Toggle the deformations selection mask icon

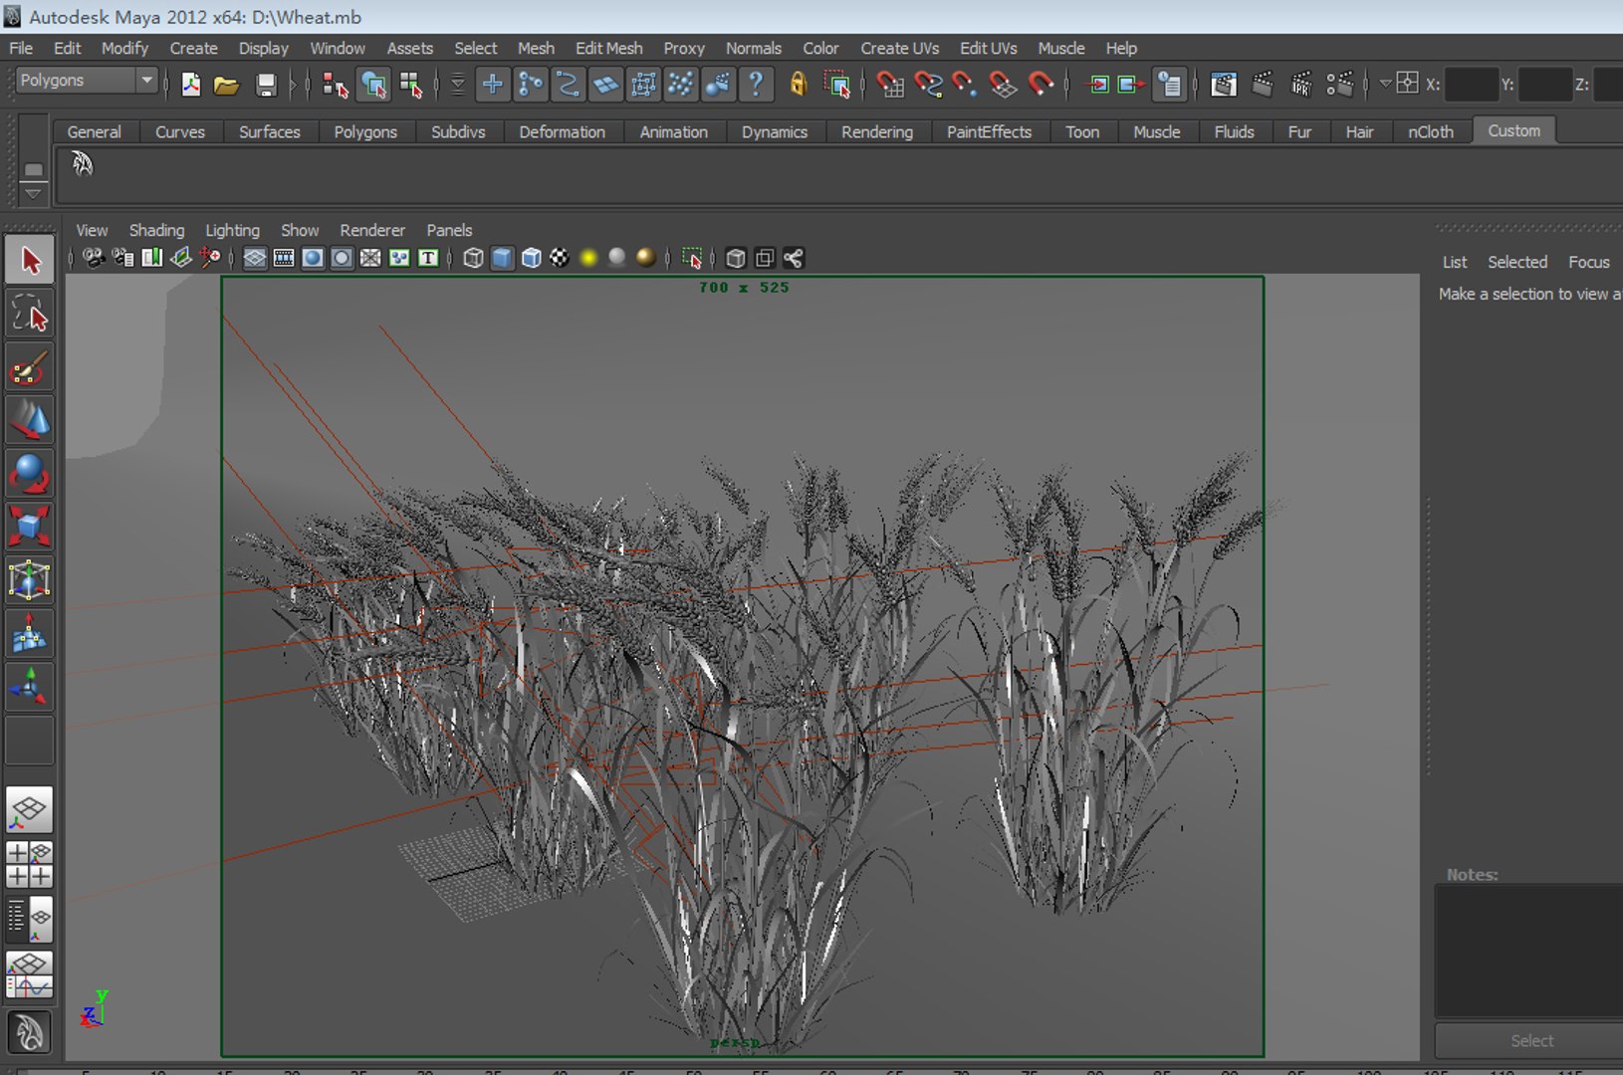coord(643,85)
